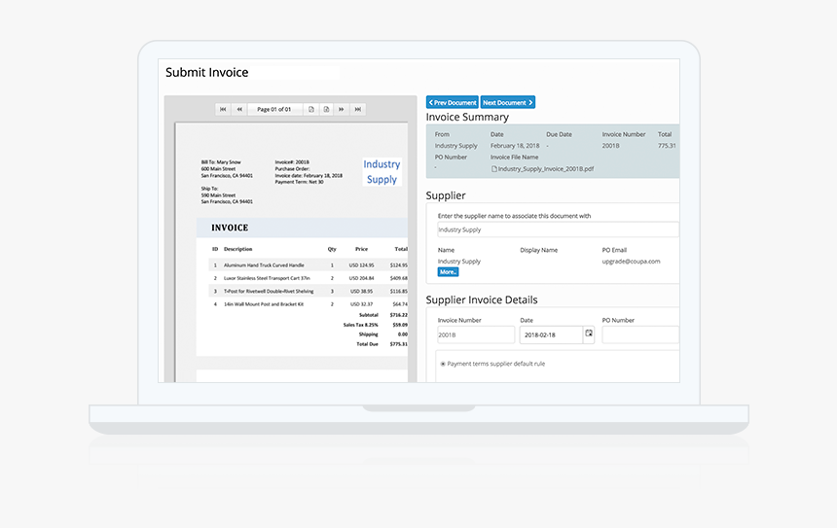Click Aluminum Hand Truck Curved Handle row

tap(308, 265)
